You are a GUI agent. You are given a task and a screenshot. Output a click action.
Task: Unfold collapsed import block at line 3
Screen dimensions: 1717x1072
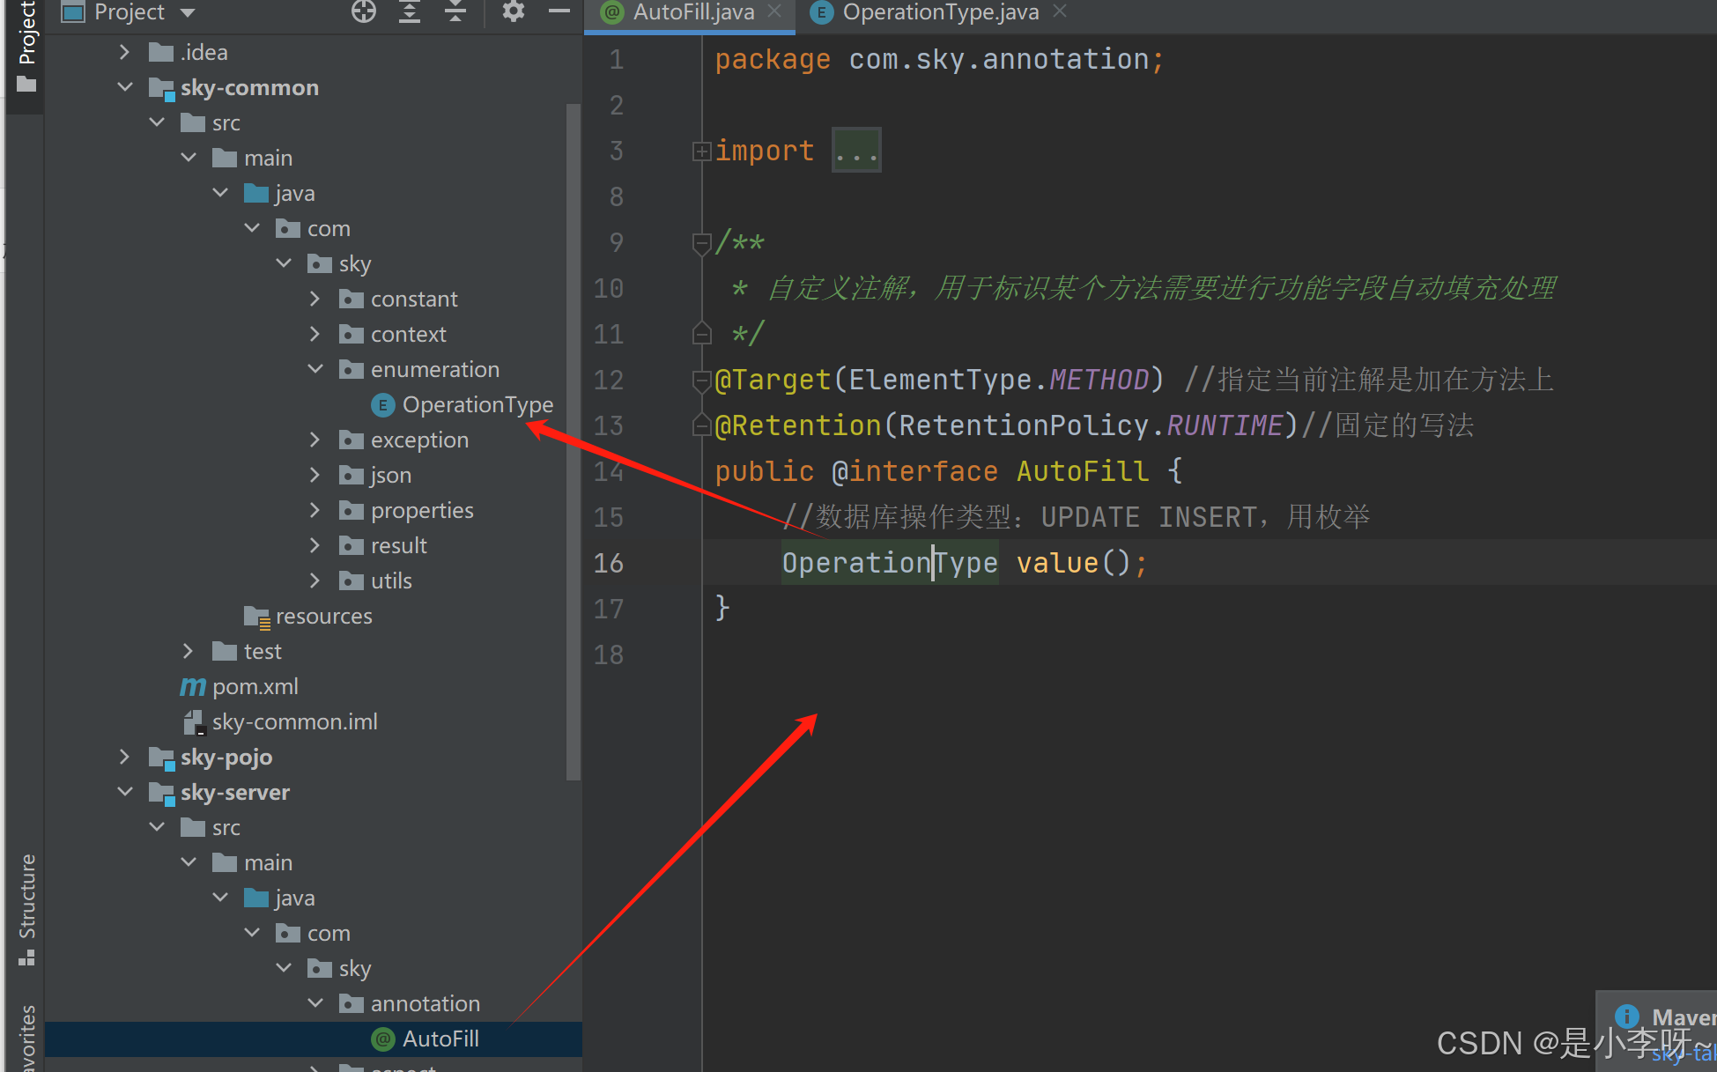coord(701,152)
